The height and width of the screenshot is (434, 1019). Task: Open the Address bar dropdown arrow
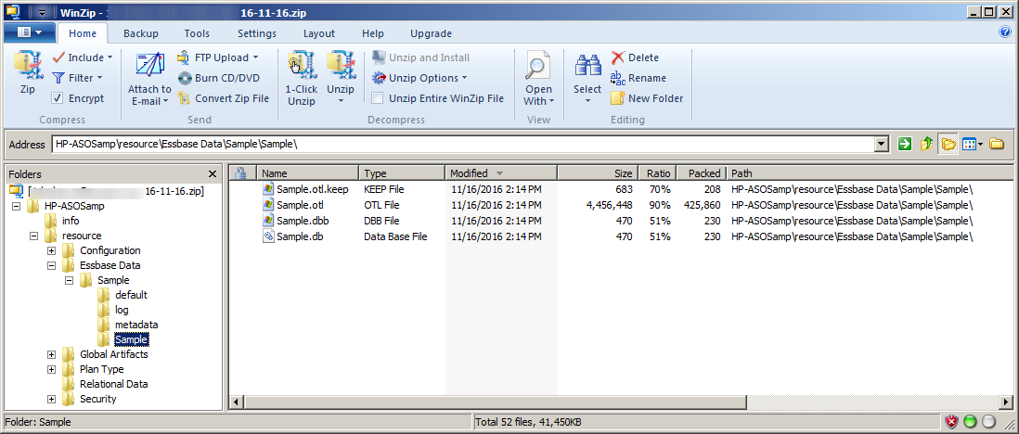[882, 145]
